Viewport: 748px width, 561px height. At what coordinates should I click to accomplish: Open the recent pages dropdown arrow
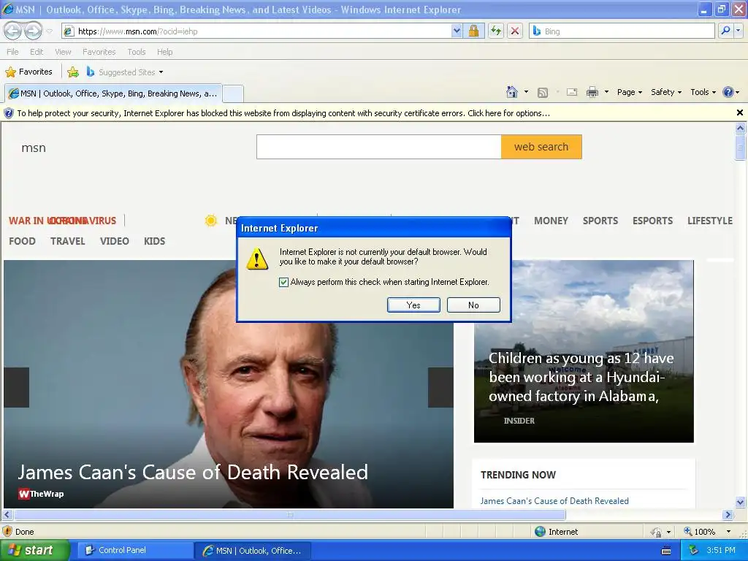pyautogui.click(x=50, y=31)
